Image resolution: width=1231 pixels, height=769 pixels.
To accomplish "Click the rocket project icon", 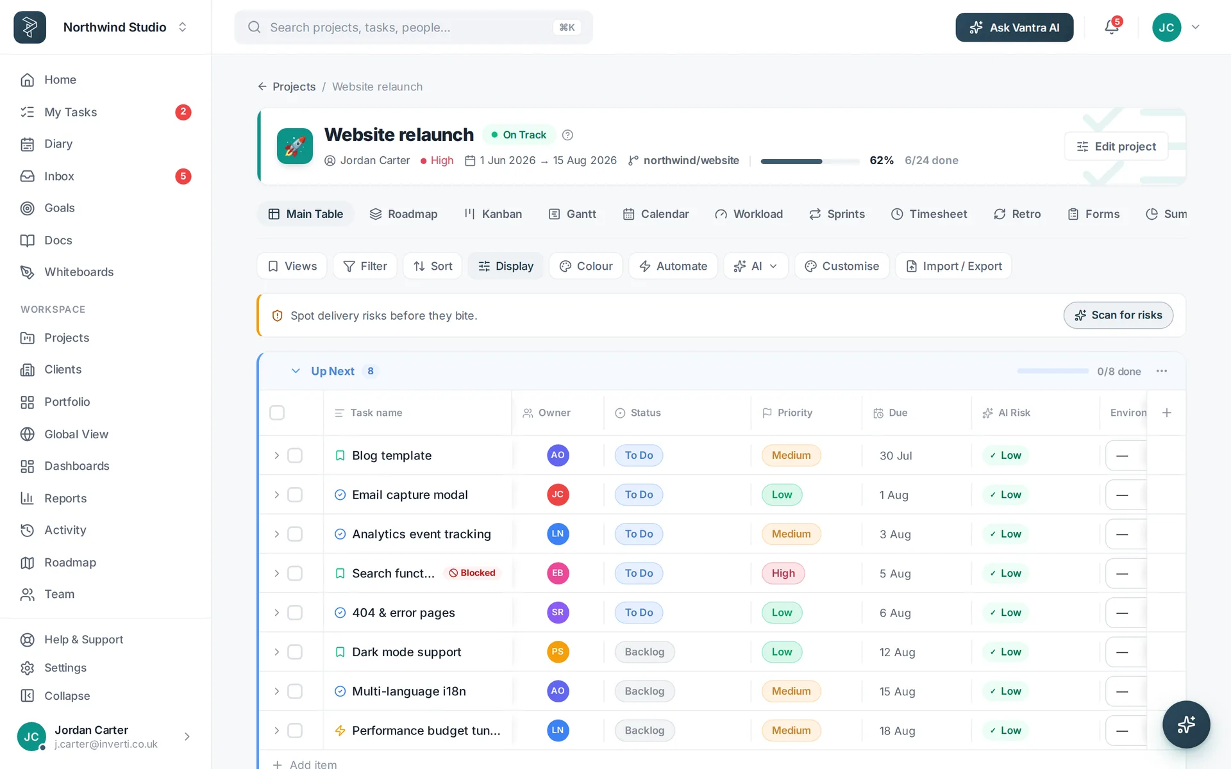I will pyautogui.click(x=295, y=146).
